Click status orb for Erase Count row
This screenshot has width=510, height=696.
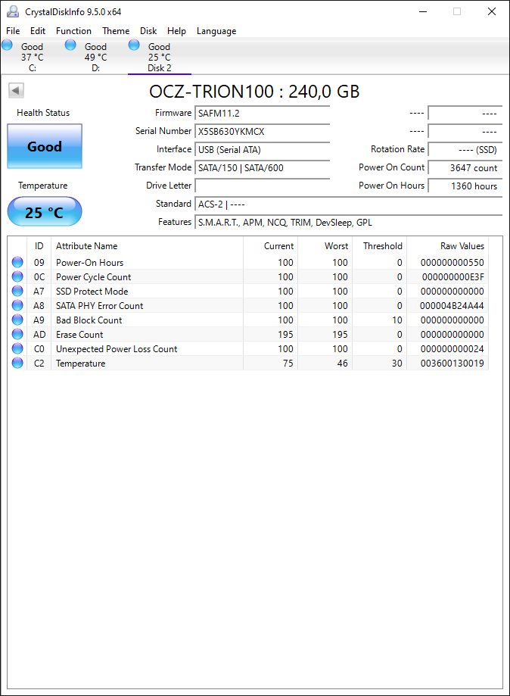tap(17, 334)
